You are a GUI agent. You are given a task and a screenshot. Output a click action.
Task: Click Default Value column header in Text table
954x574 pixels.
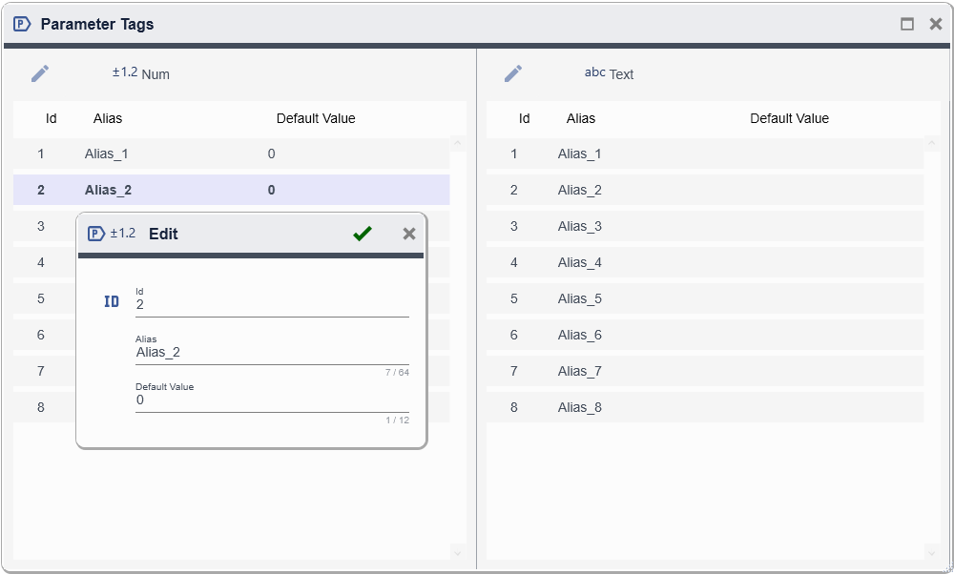(789, 118)
